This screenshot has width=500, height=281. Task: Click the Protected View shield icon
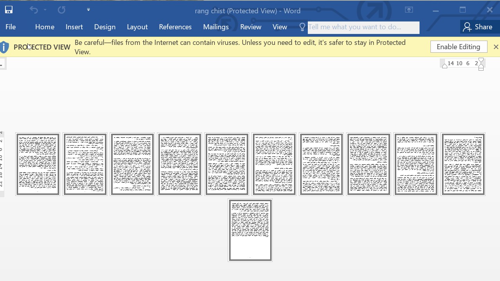tap(5, 47)
